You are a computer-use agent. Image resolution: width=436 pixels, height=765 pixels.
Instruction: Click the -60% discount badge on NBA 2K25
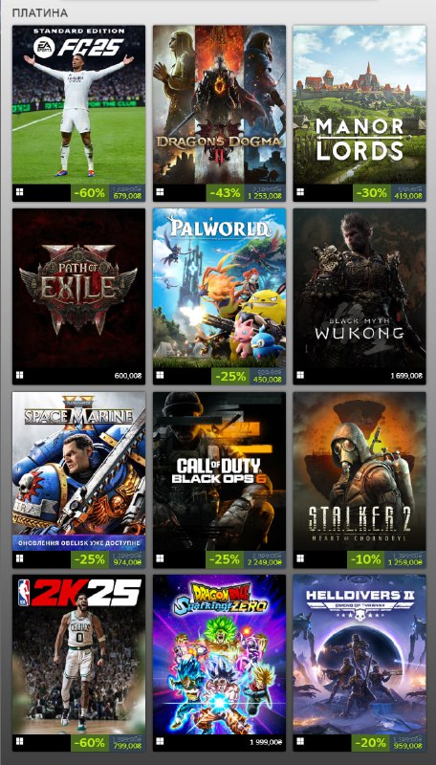90,743
